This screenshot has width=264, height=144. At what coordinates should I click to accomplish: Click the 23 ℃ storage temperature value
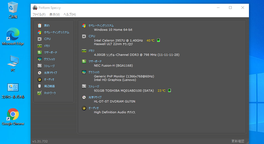click(162, 91)
